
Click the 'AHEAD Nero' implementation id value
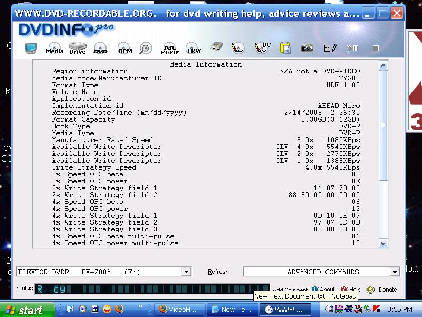coord(339,106)
